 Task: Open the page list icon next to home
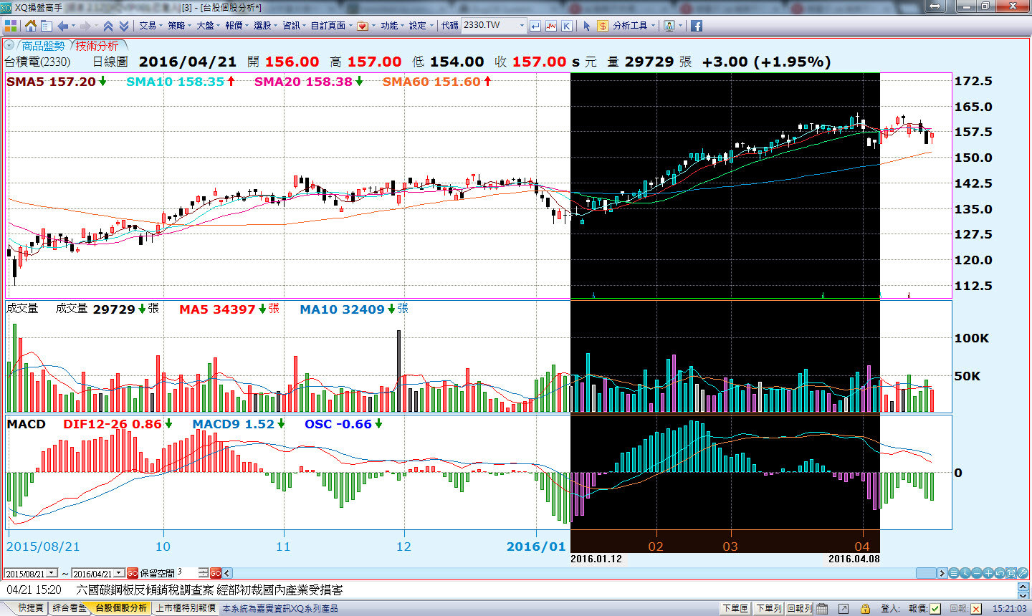(x=47, y=26)
